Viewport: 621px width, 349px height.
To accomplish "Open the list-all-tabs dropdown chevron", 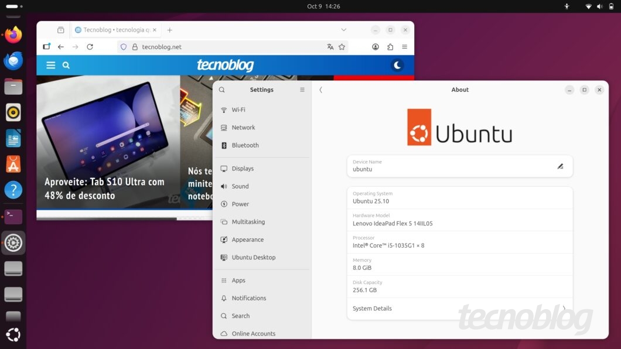I will point(344,29).
